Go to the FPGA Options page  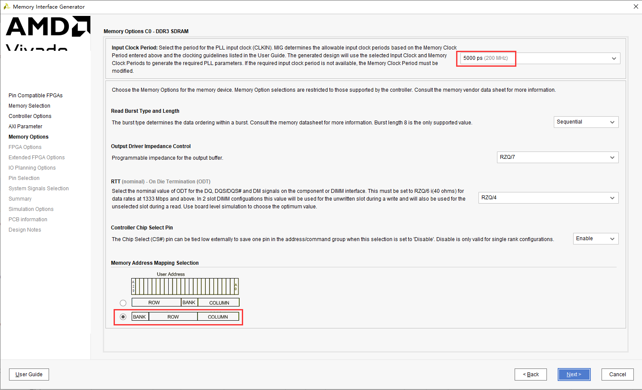(x=25, y=147)
